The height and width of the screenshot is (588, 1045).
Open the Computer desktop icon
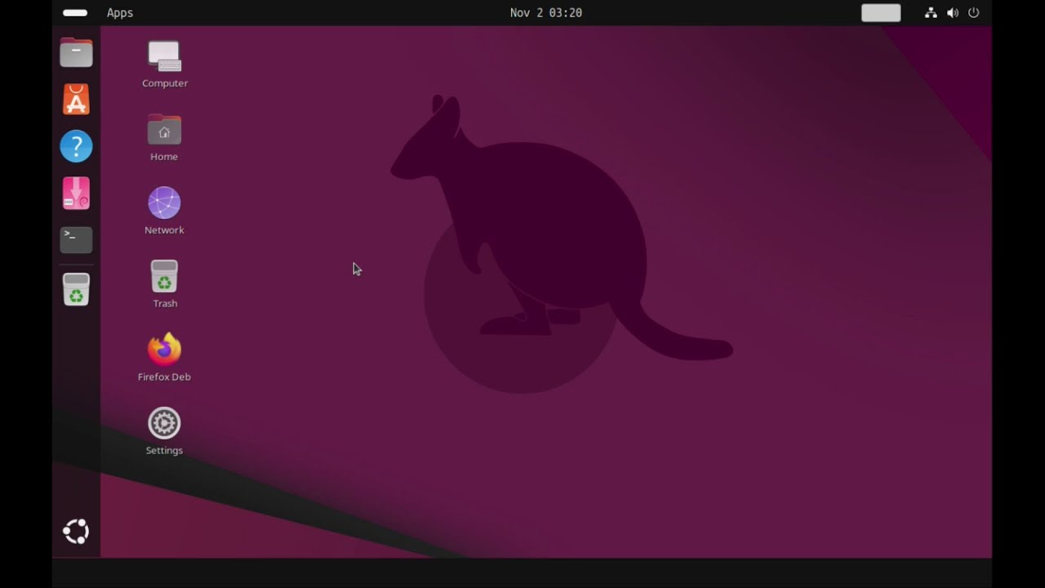(164, 56)
